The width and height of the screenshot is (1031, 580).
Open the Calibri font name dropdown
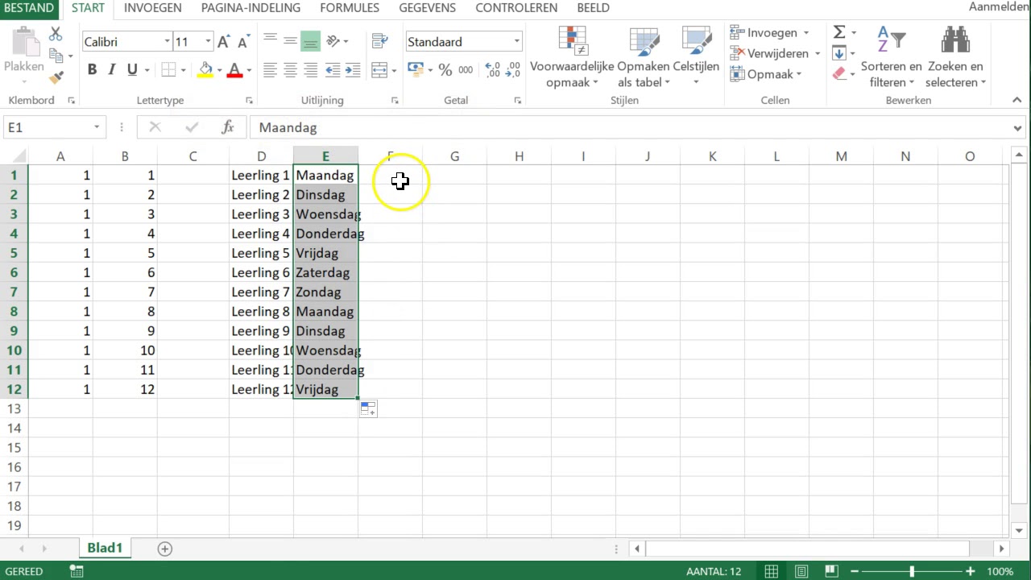(x=167, y=42)
